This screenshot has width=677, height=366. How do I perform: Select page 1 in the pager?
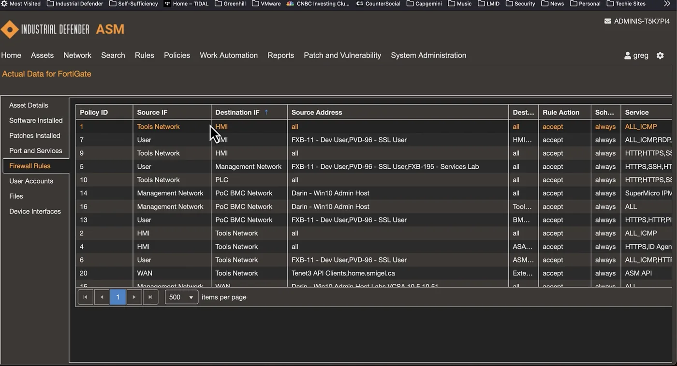[118, 297]
